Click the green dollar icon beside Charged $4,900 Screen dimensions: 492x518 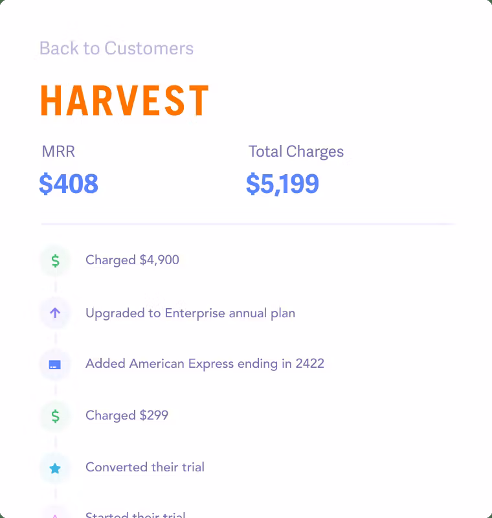[x=55, y=261]
